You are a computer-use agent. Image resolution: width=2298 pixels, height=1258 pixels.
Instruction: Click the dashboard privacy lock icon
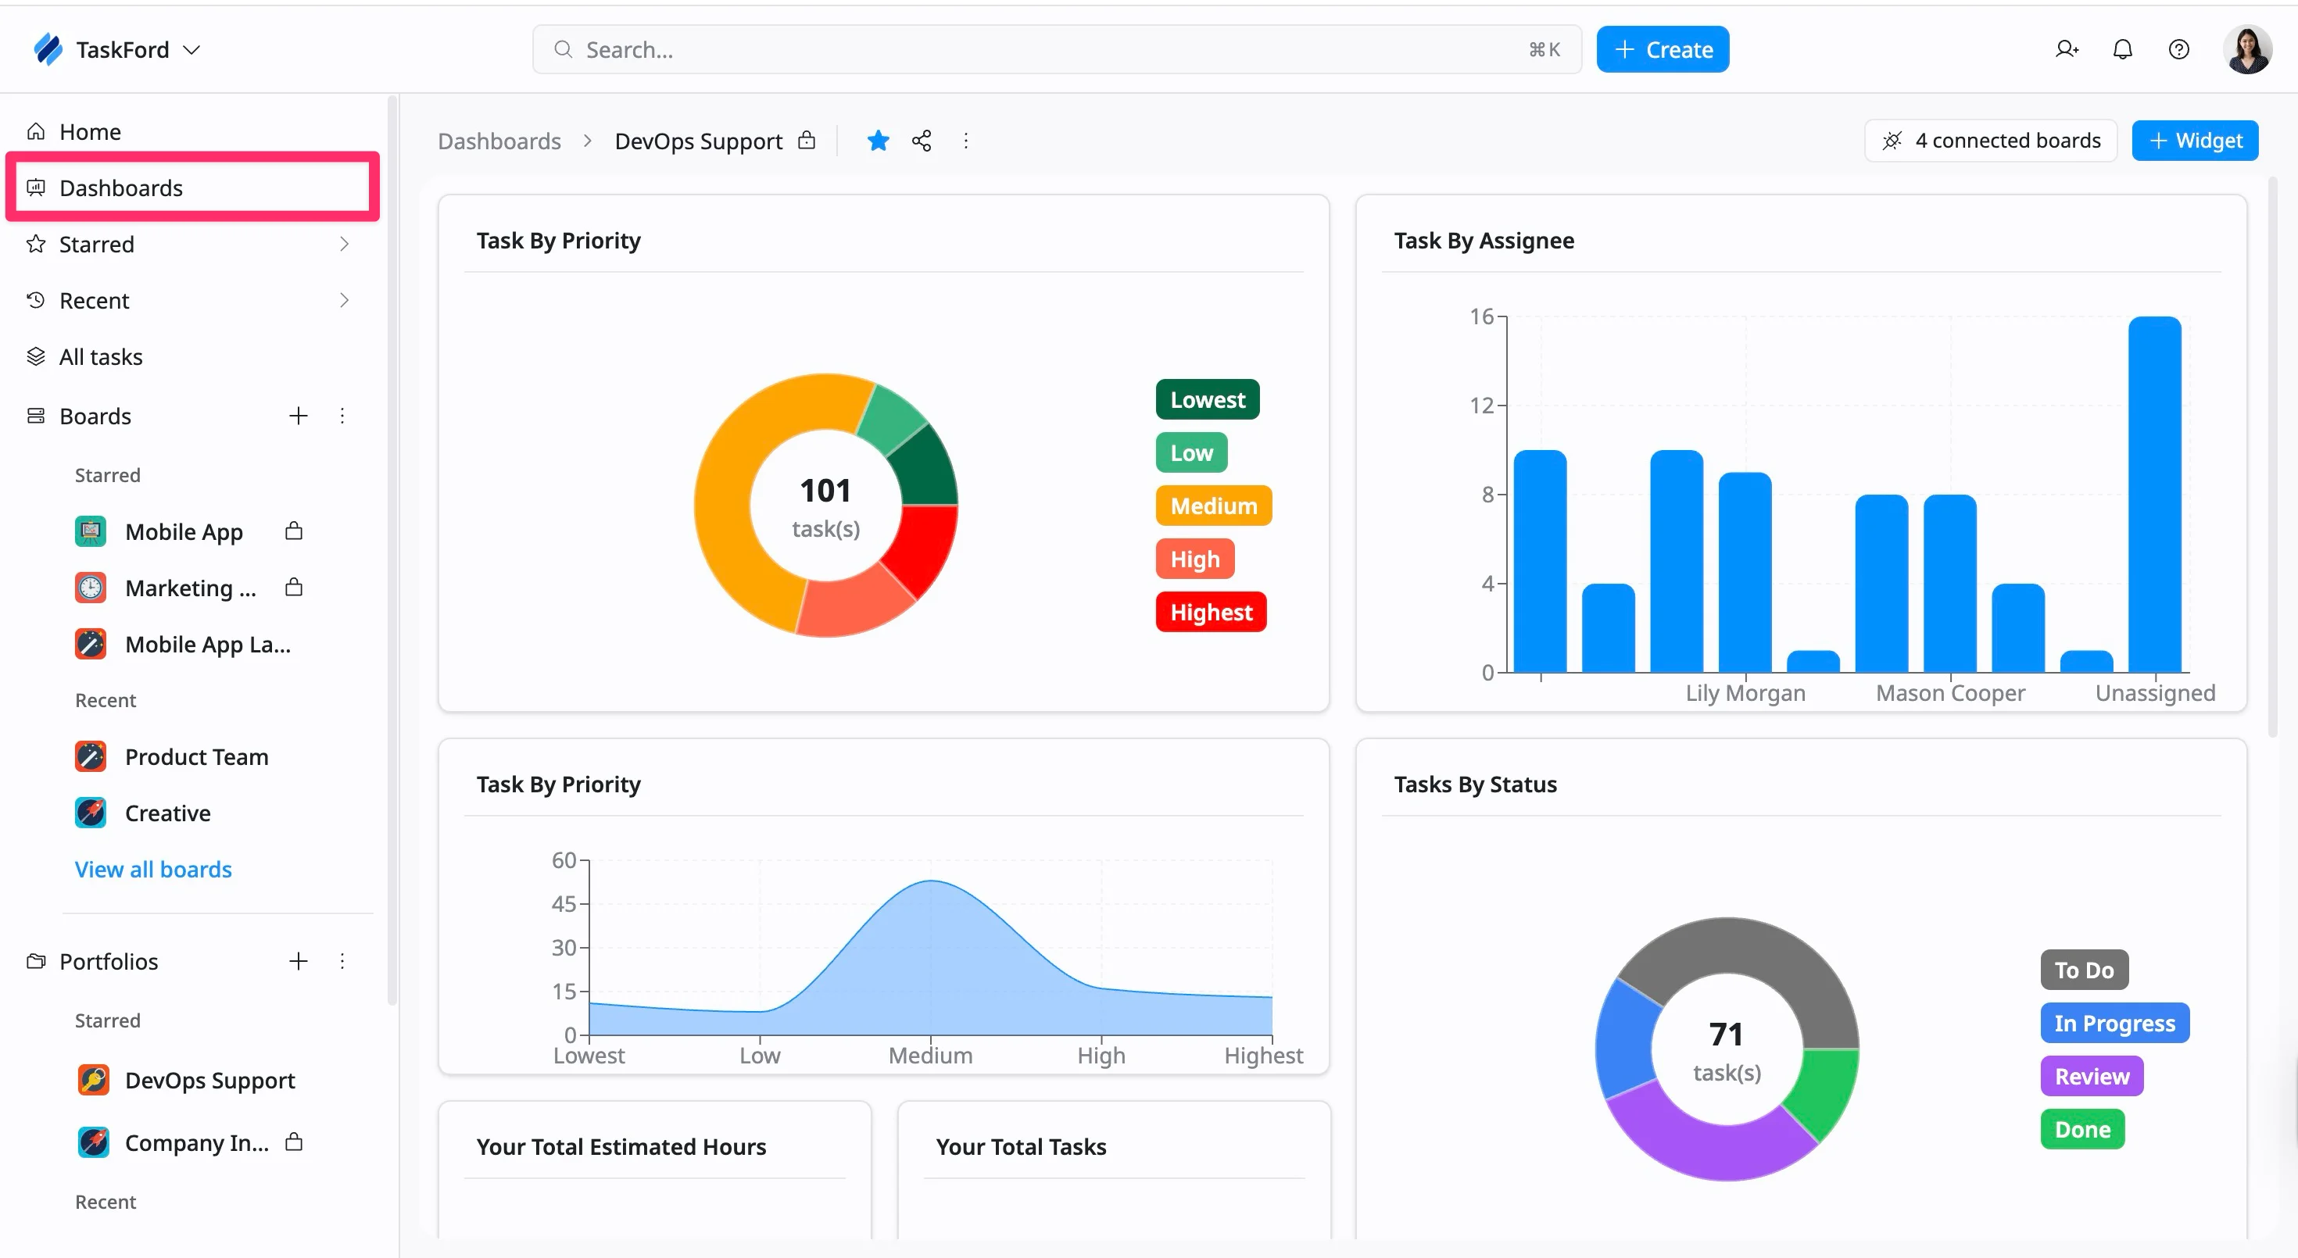click(x=807, y=140)
